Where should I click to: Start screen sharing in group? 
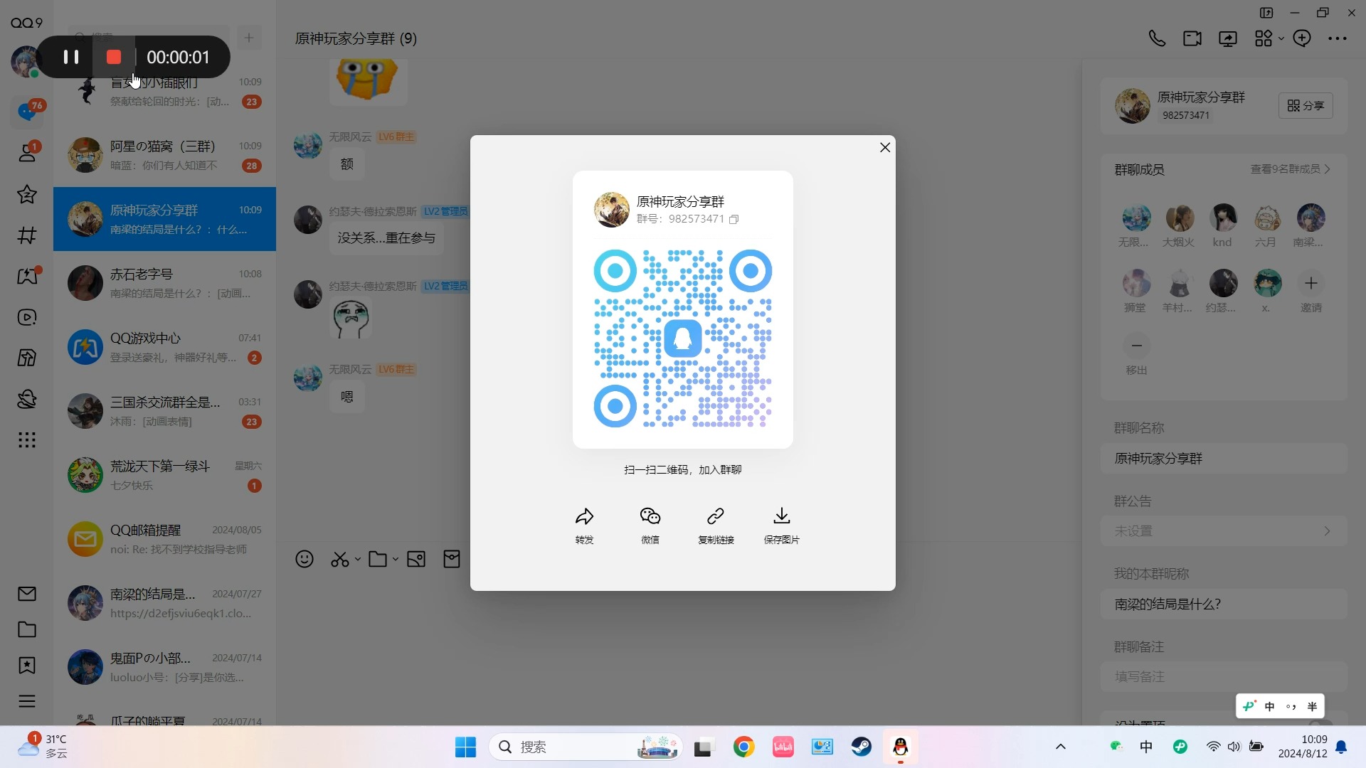[x=1228, y=38]
